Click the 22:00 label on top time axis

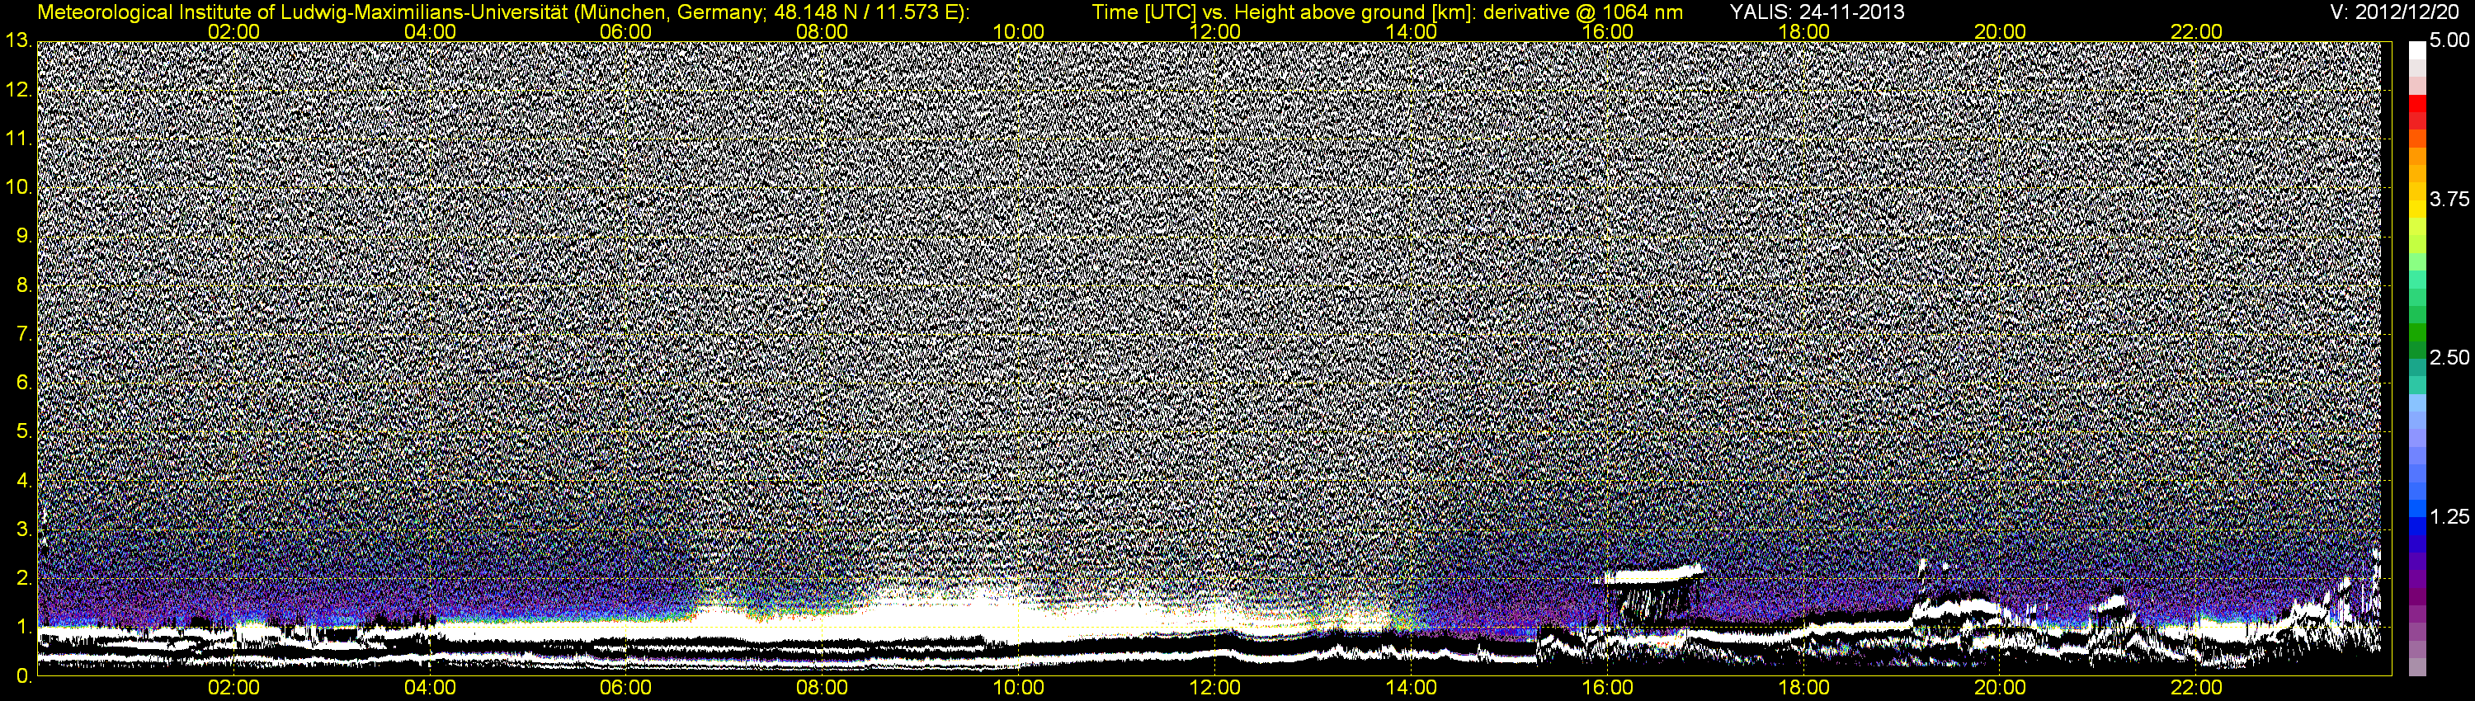[2196, 31]
